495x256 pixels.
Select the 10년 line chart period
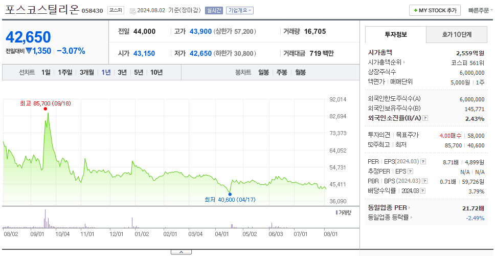coord(156,72)
